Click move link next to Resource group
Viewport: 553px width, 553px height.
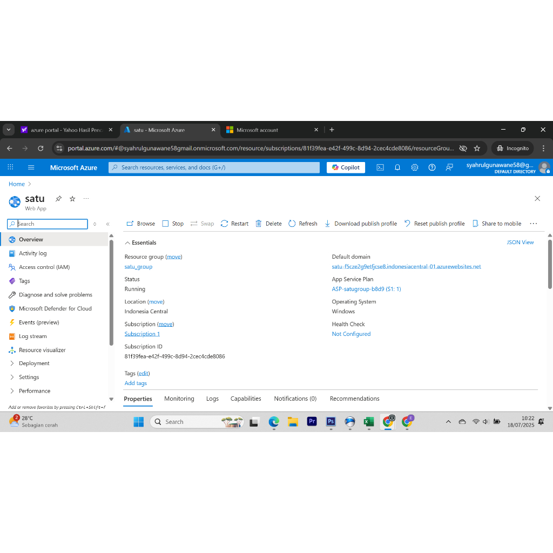tap(174, 257)
